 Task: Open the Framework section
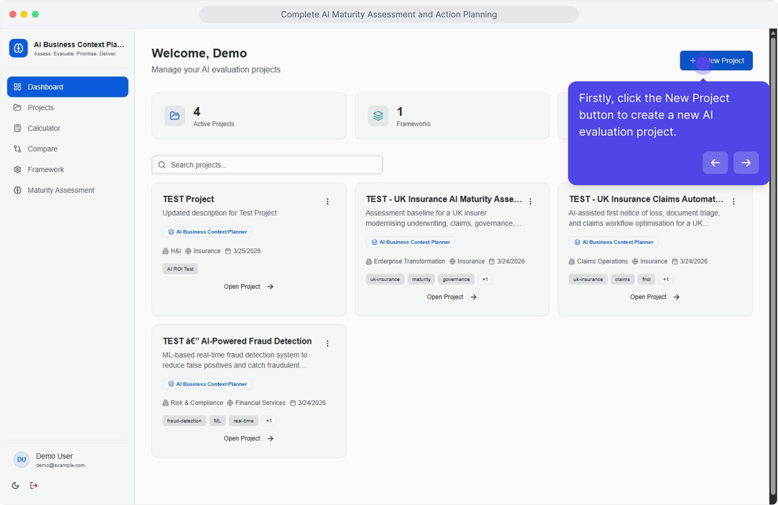[47, 169]
